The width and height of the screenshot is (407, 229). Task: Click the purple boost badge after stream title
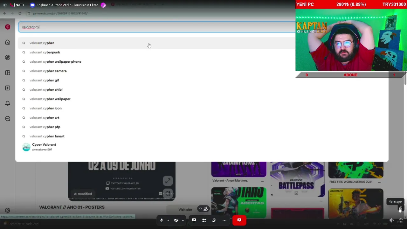pyautogui.click(x=103, y=5)
